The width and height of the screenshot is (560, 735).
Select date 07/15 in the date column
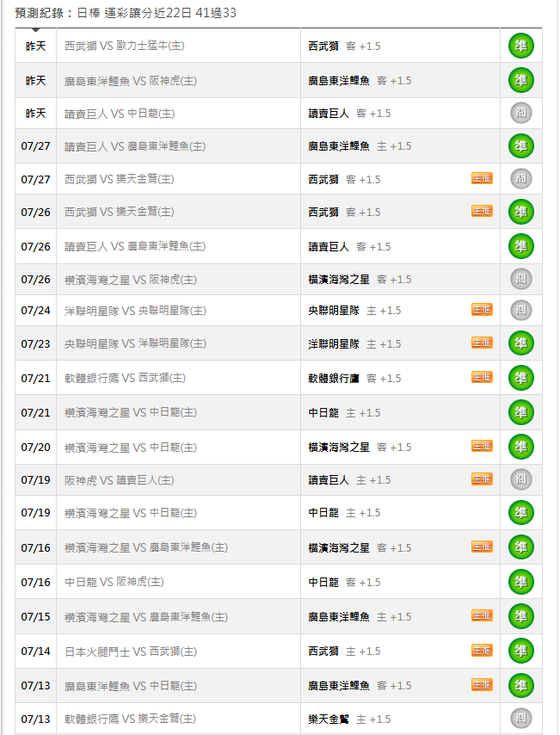point(35,616)
